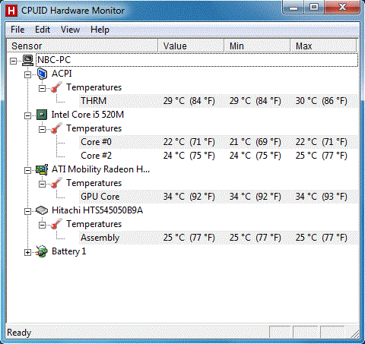Screen dimensions: 365x344
Task: Open the Help menu
Action: (x=100, y=30)
